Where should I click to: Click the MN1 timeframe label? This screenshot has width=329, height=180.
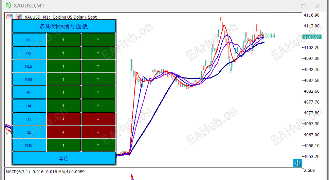29,145
